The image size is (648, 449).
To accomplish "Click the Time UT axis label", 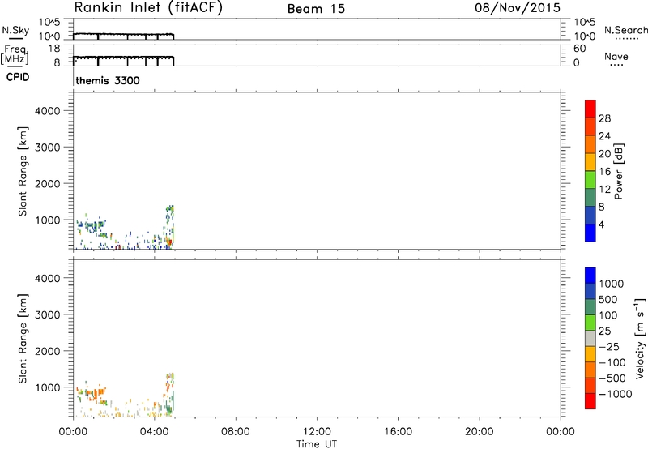I will [x=317, y=444].
